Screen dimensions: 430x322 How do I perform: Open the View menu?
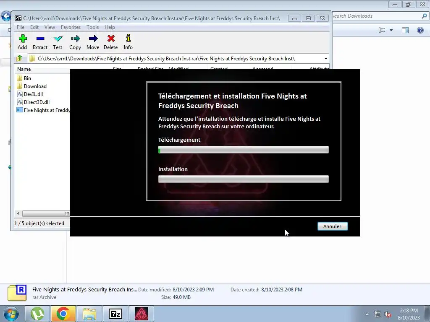click(x=50, y=27)
